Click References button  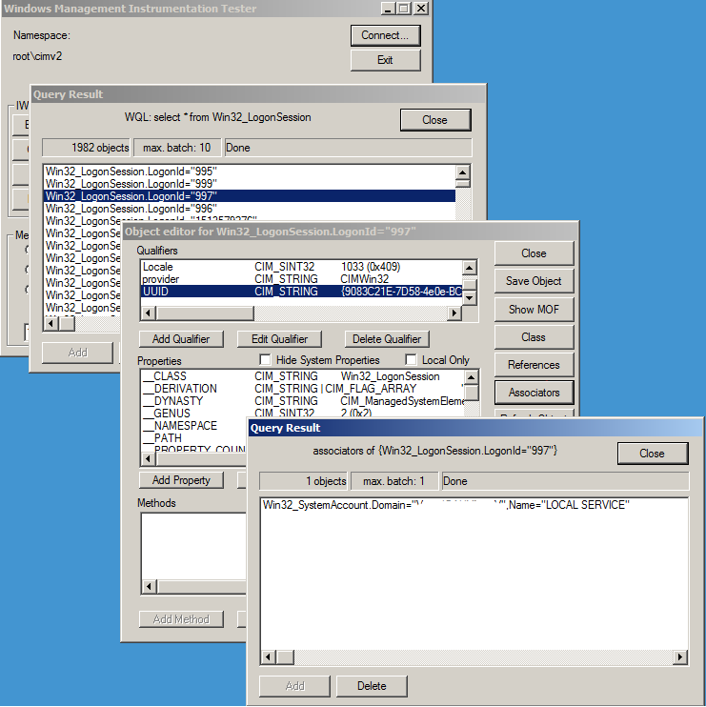(534, 365)
